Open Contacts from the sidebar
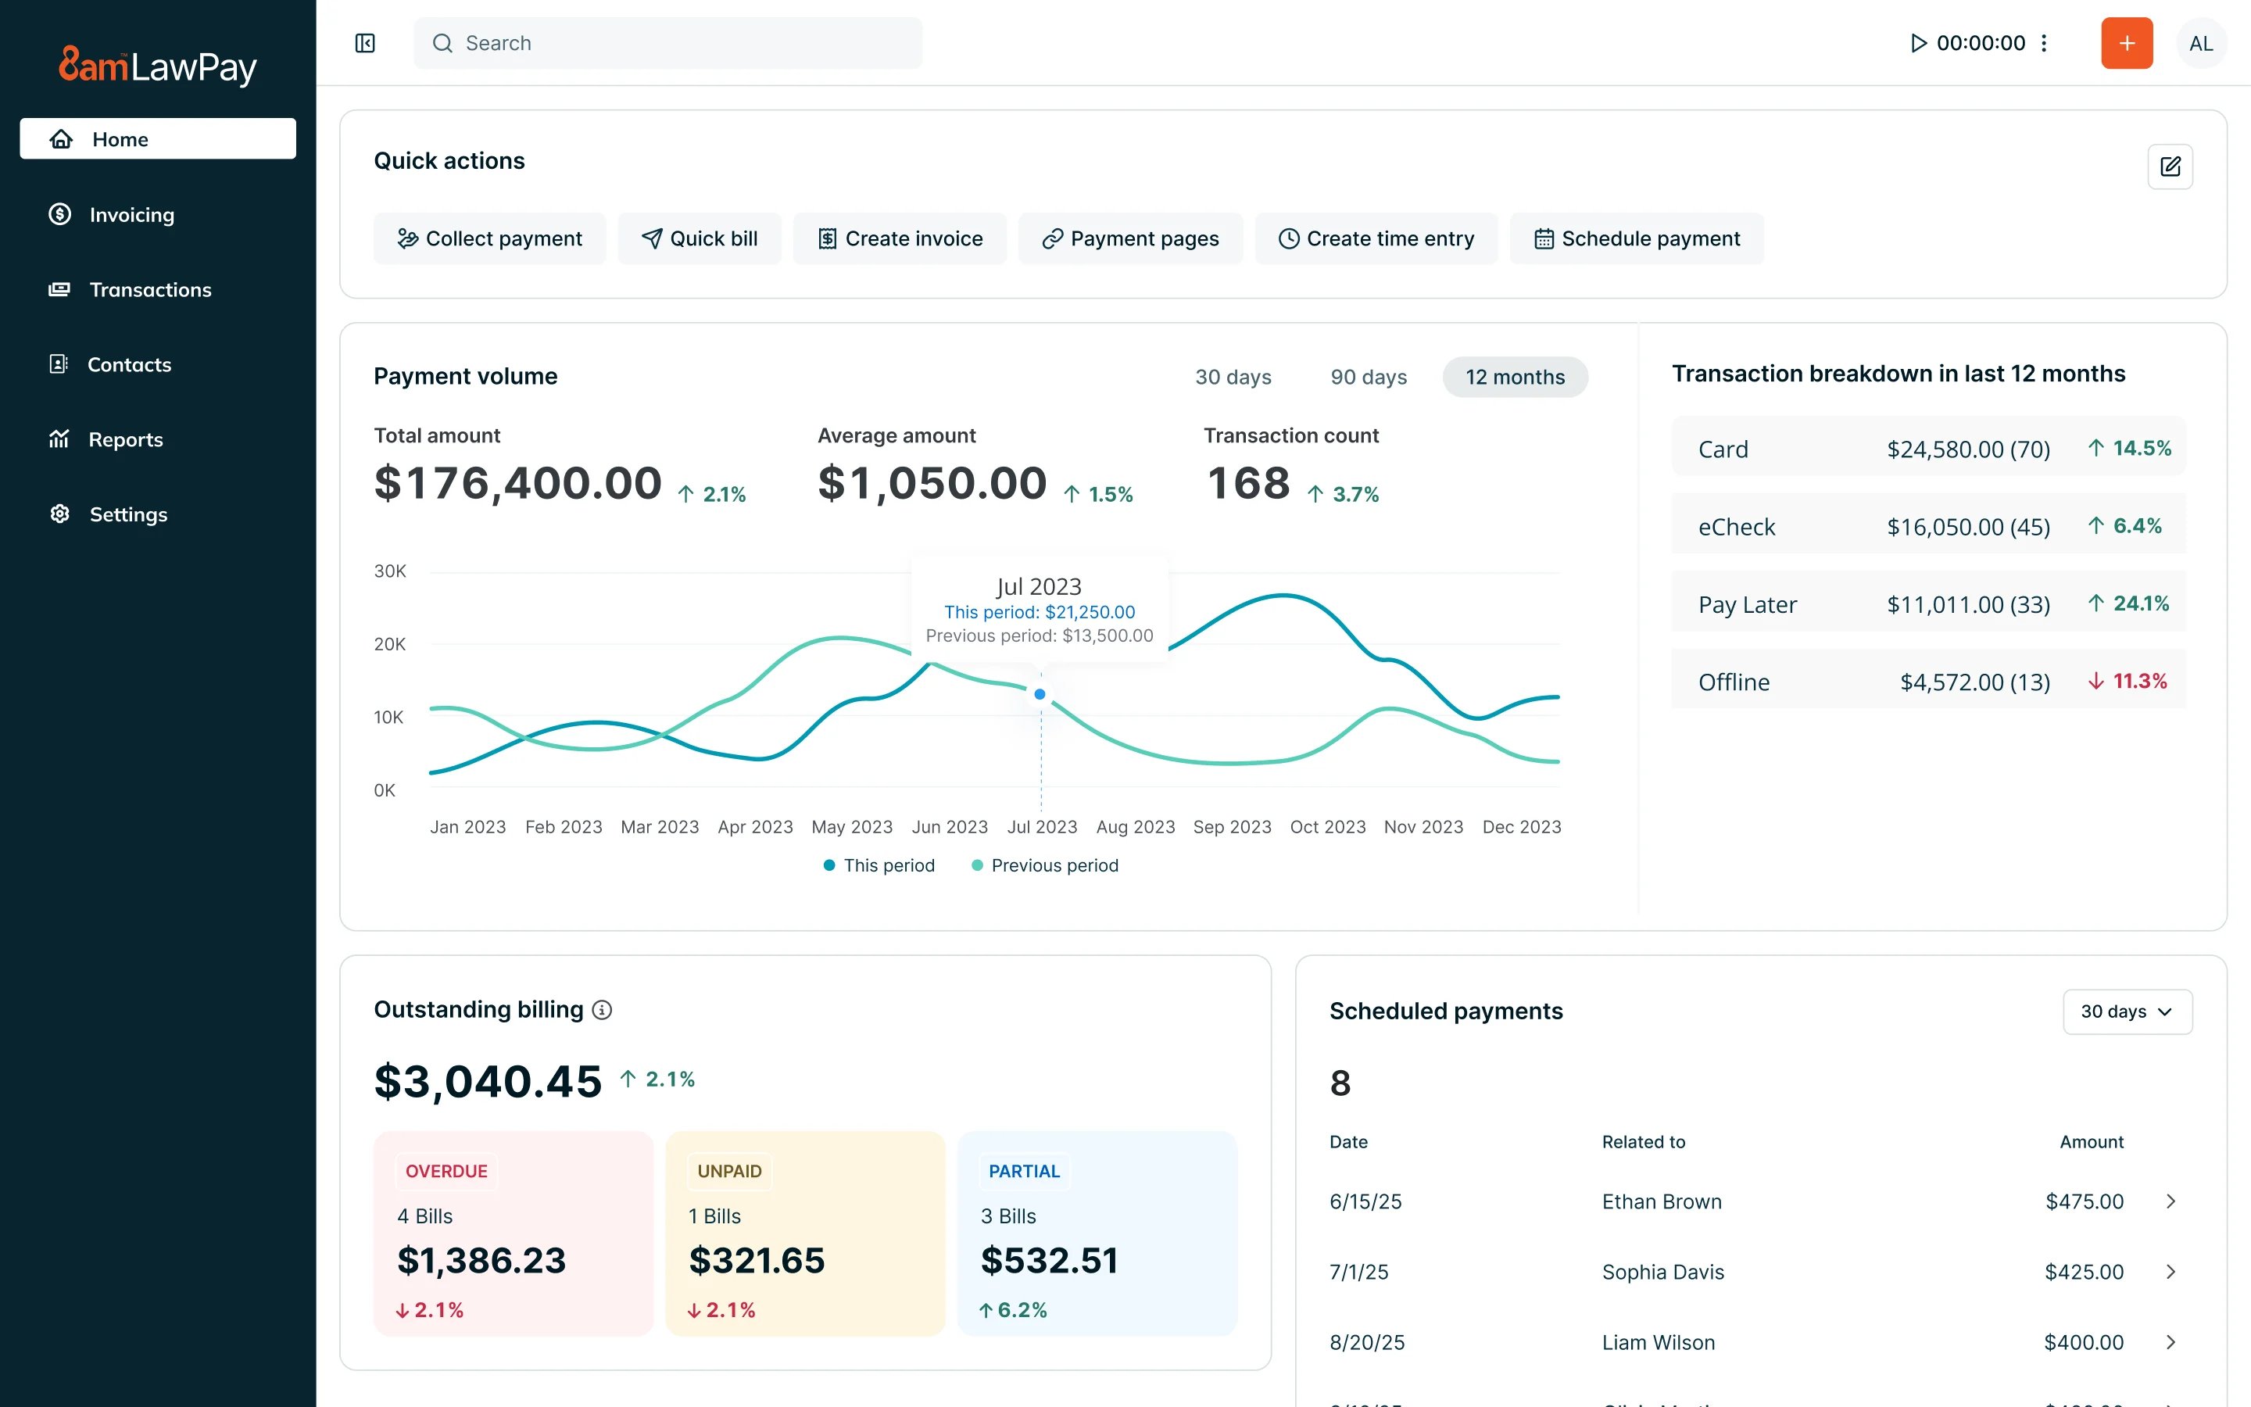This screenshot has height=1407, width=2251. [x=129, y=365]
